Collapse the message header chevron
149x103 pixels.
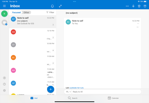pyautogui.click(x=138, y=27)
